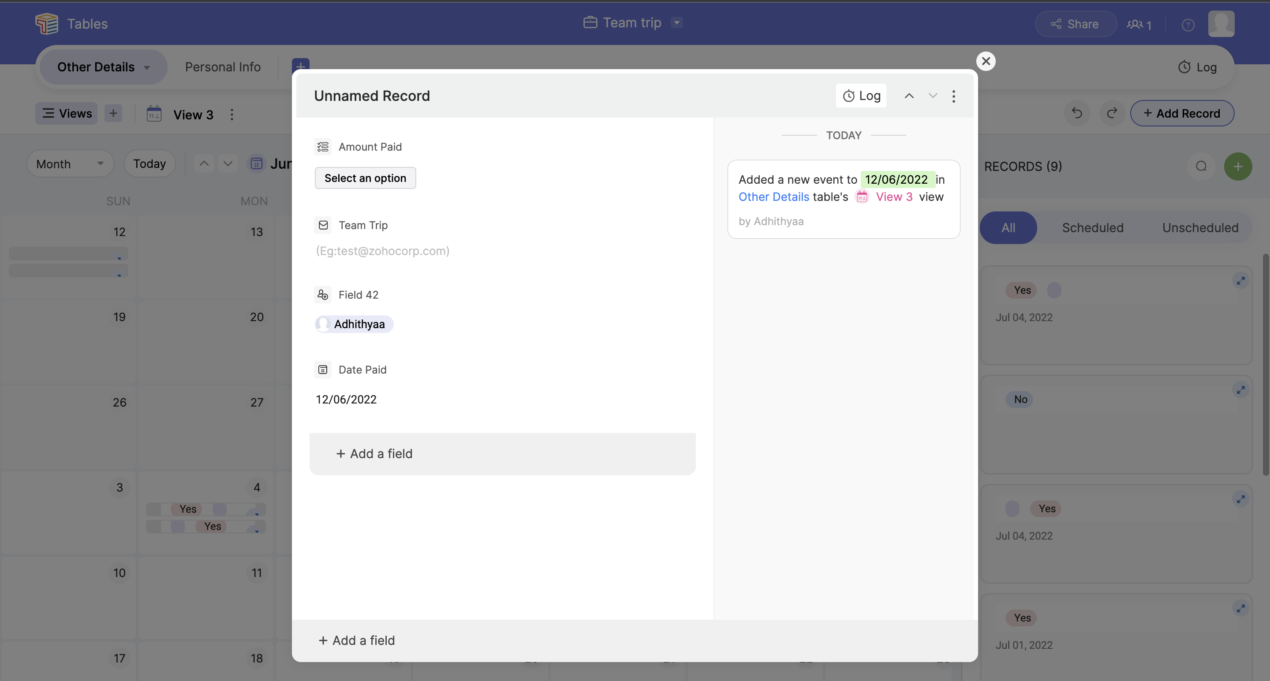The image size is (1270, 681).
Task: Open Amount Paid select an option dropdown
Action: [x=365, y=178]
